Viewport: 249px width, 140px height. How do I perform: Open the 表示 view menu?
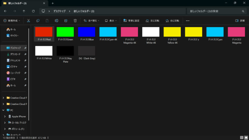[111, 21]
